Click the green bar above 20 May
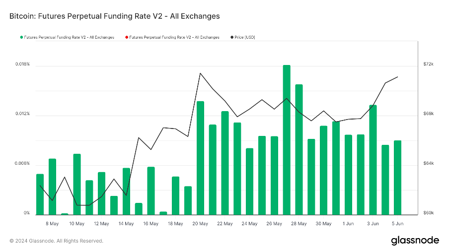This screenshot has width=449, height=252. coord(200,158)
